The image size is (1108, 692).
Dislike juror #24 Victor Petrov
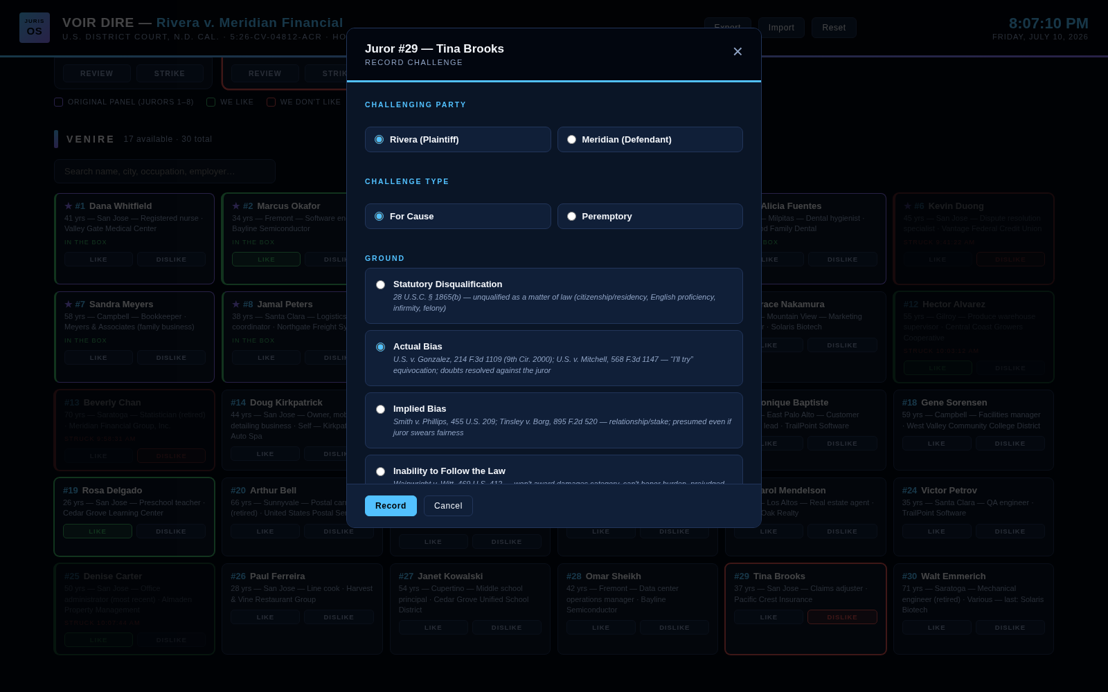tap(1010, 531)
